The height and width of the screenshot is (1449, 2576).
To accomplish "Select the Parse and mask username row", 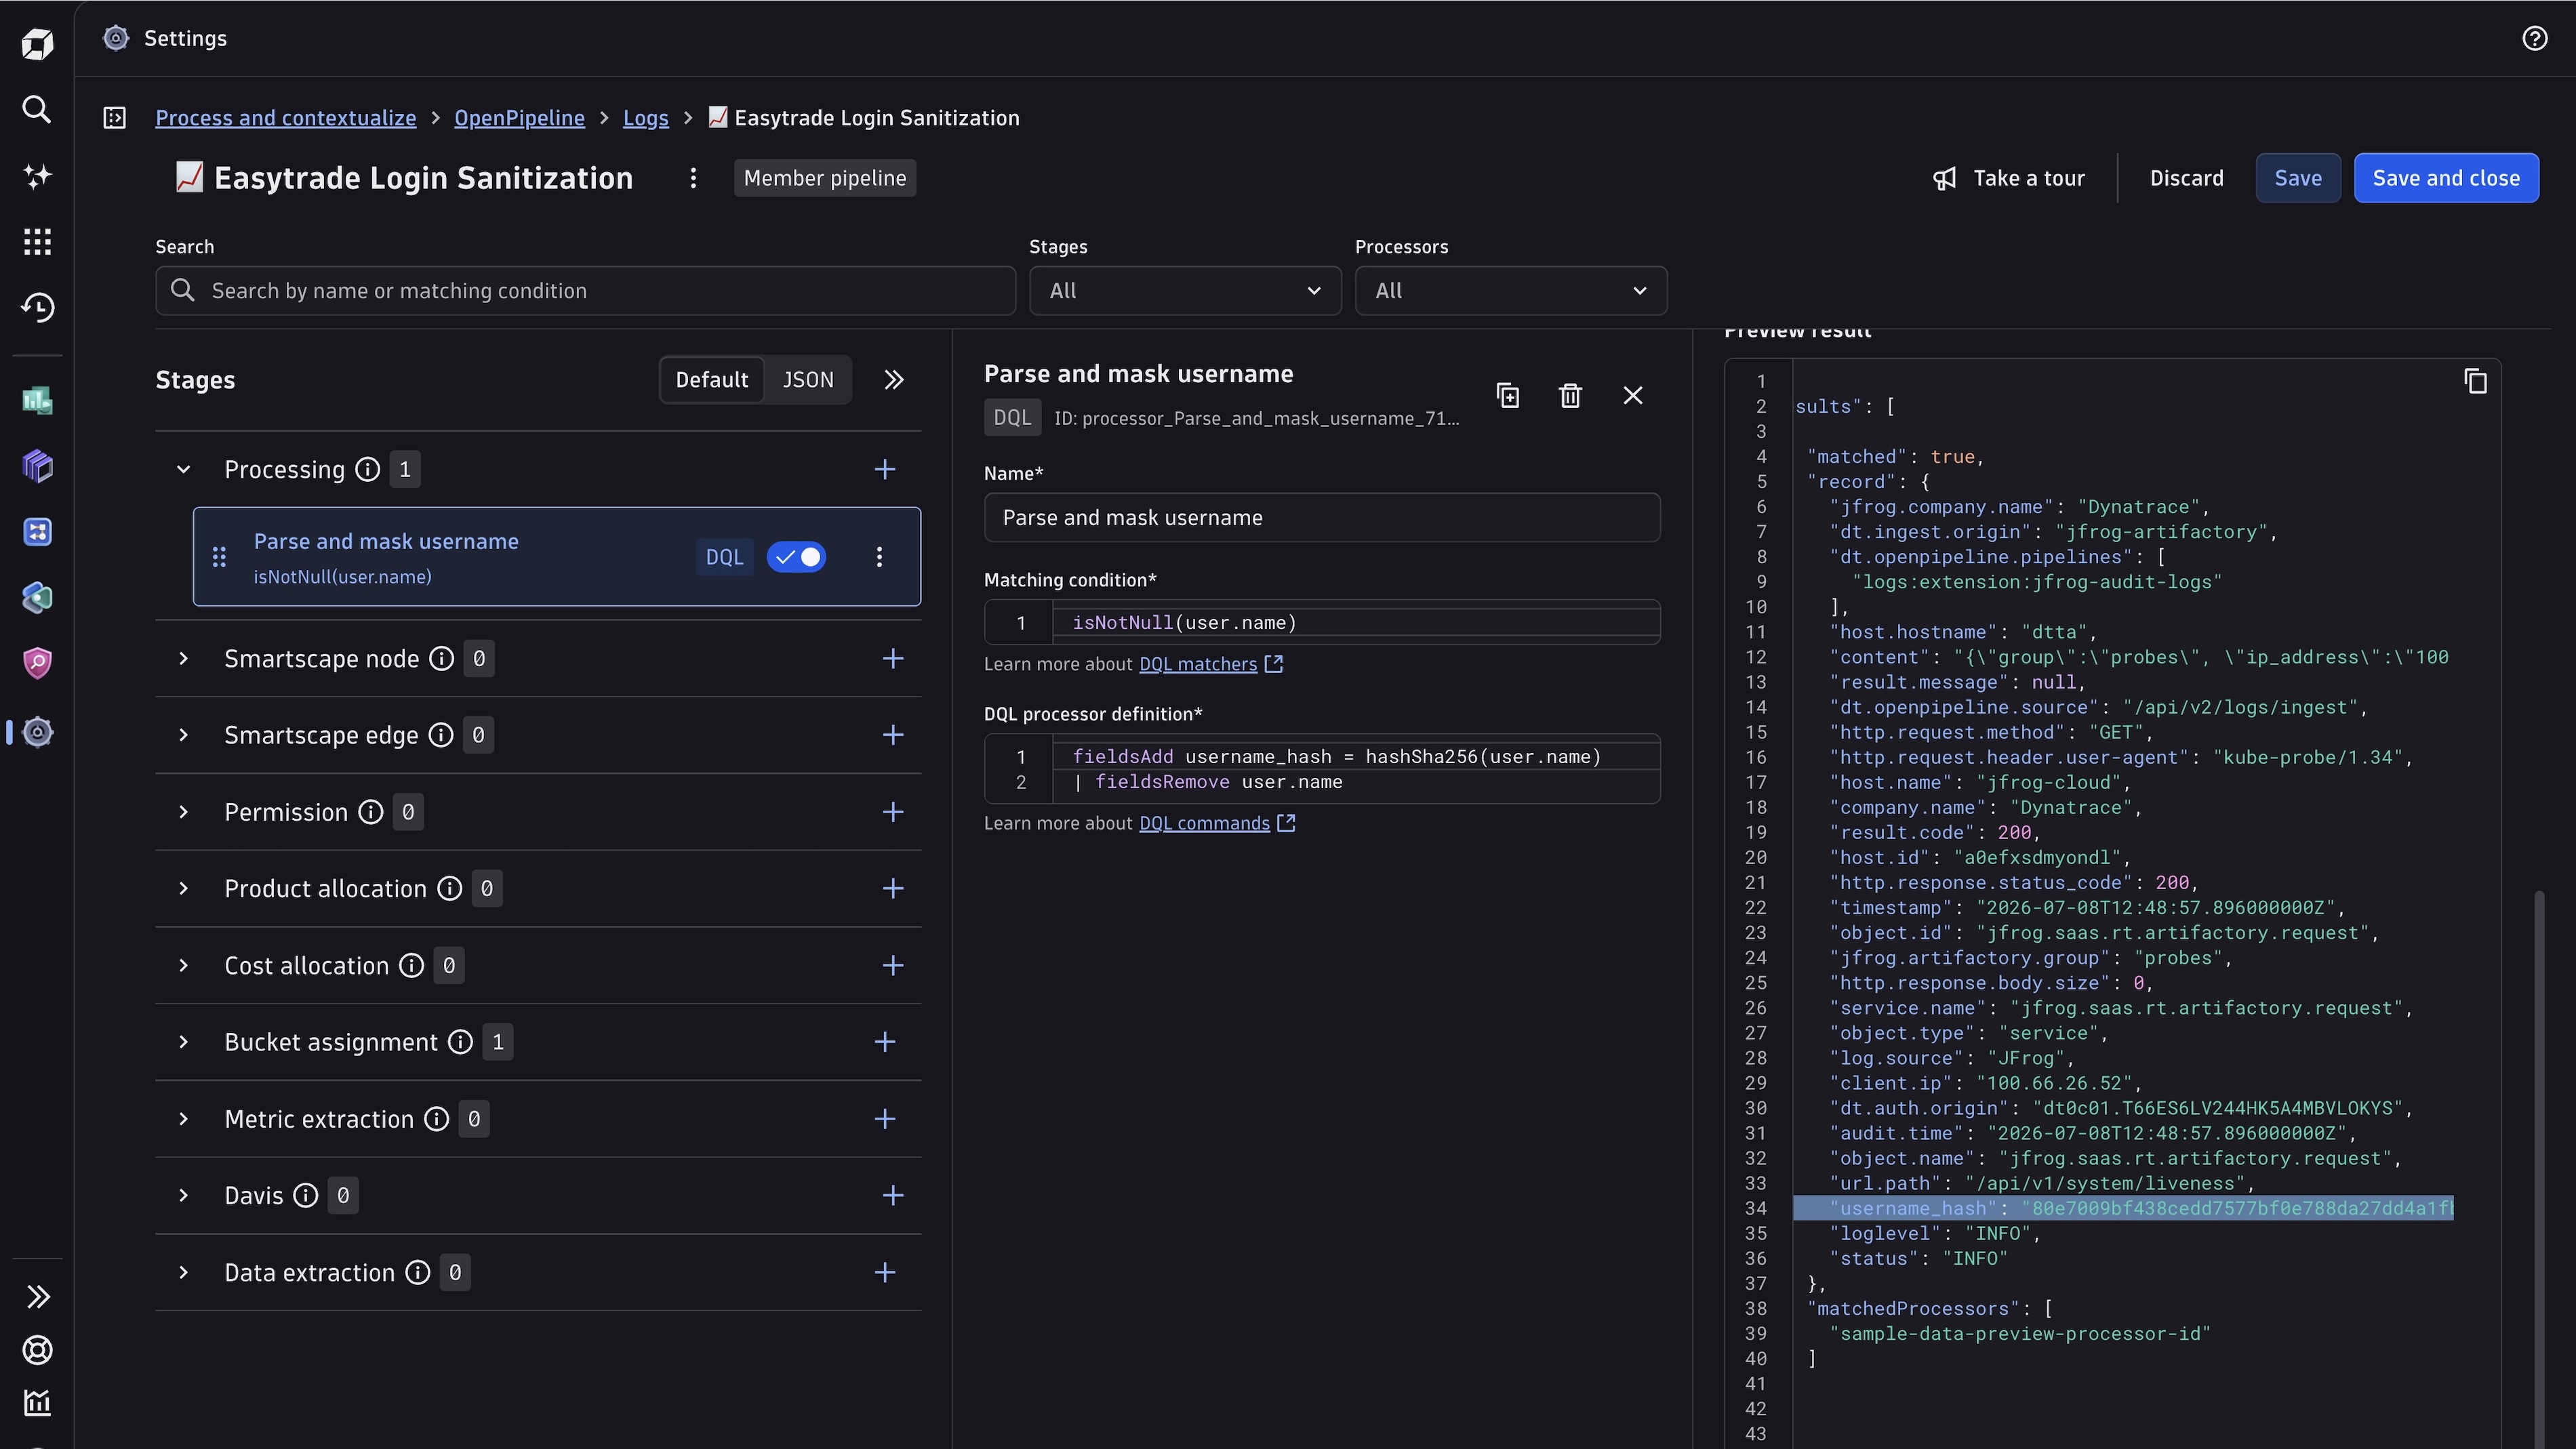I will pyautogui.click(x=556, y=557).
